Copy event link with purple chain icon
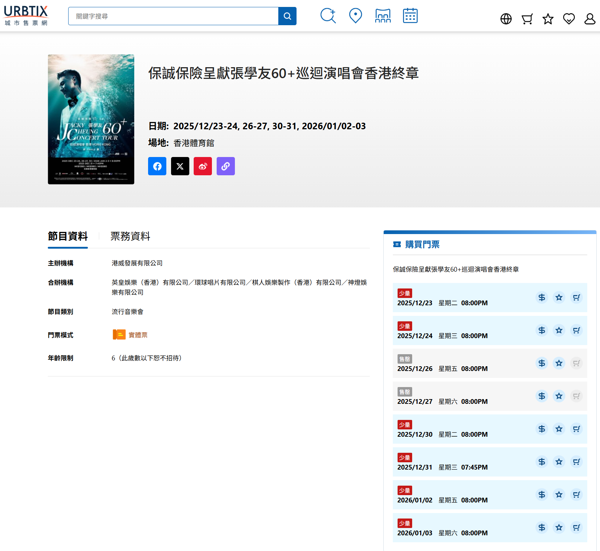600x551 pixels. tap(226, 166)
